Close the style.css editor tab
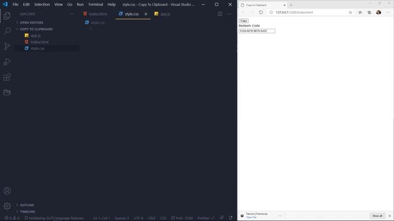The width and height of the screenshot is (394, 221). [146, 14]
